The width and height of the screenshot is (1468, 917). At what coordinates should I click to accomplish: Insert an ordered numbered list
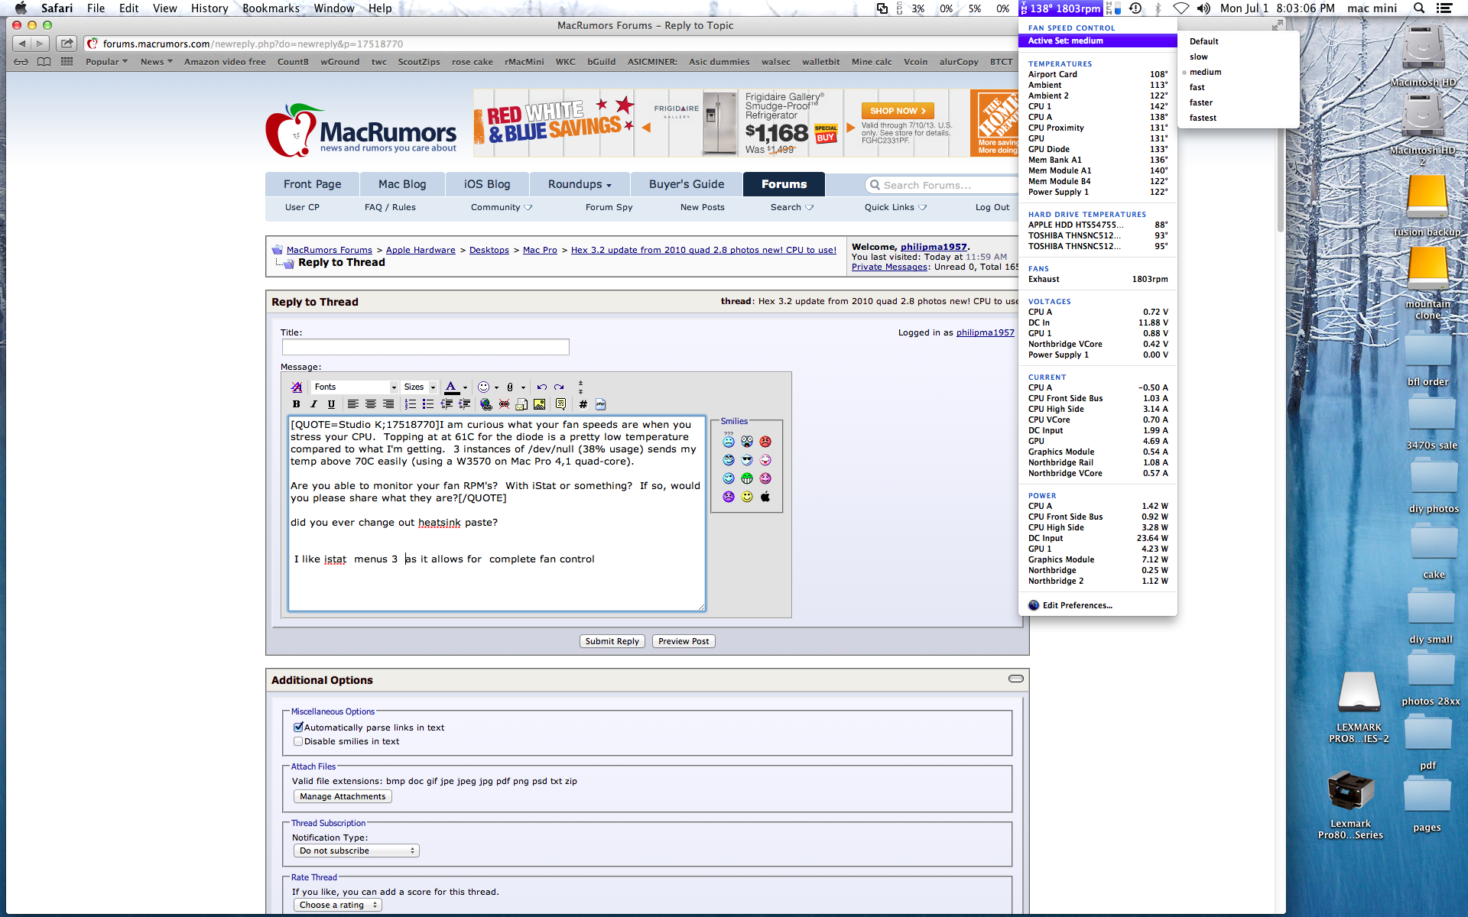(411, 404)
